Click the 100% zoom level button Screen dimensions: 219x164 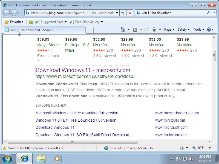199,148
